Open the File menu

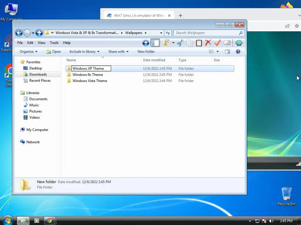(20, 43)
